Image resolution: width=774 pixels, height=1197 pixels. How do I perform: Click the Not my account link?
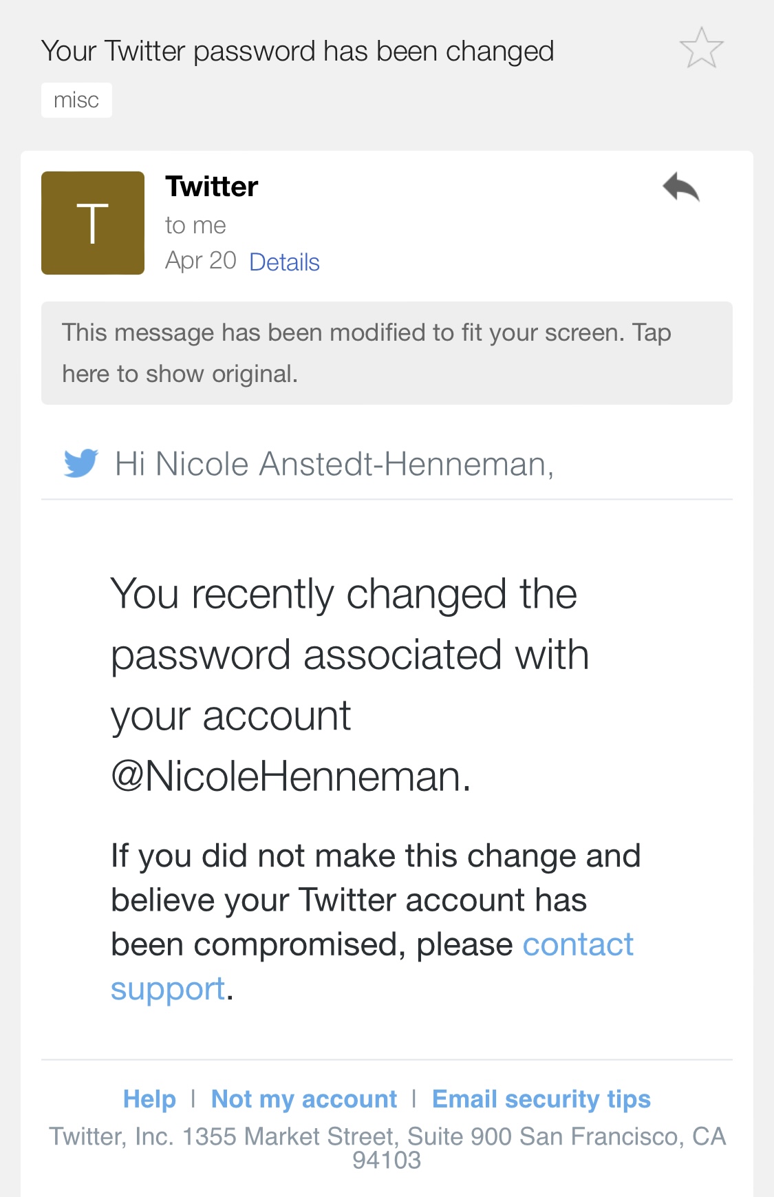304,1099
